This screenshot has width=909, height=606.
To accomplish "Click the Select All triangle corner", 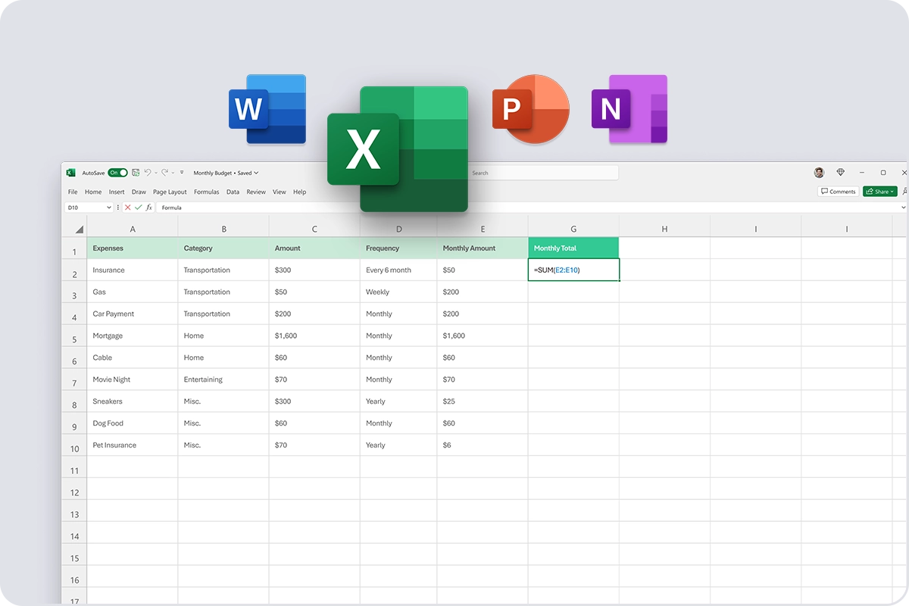I will (x=79, y=230).
